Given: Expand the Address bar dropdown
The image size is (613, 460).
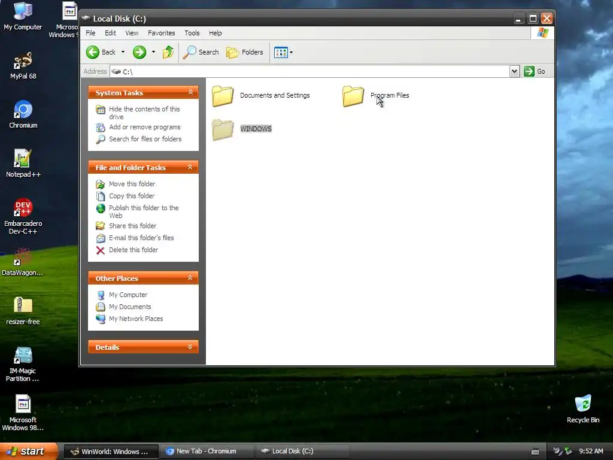Looking at the screenshot, I should (514, 71).
